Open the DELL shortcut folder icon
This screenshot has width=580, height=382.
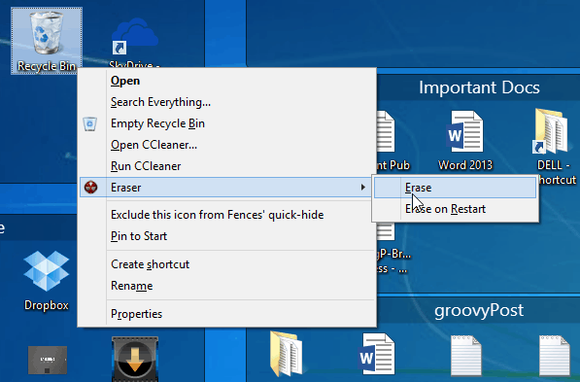[x=550, y=131]
